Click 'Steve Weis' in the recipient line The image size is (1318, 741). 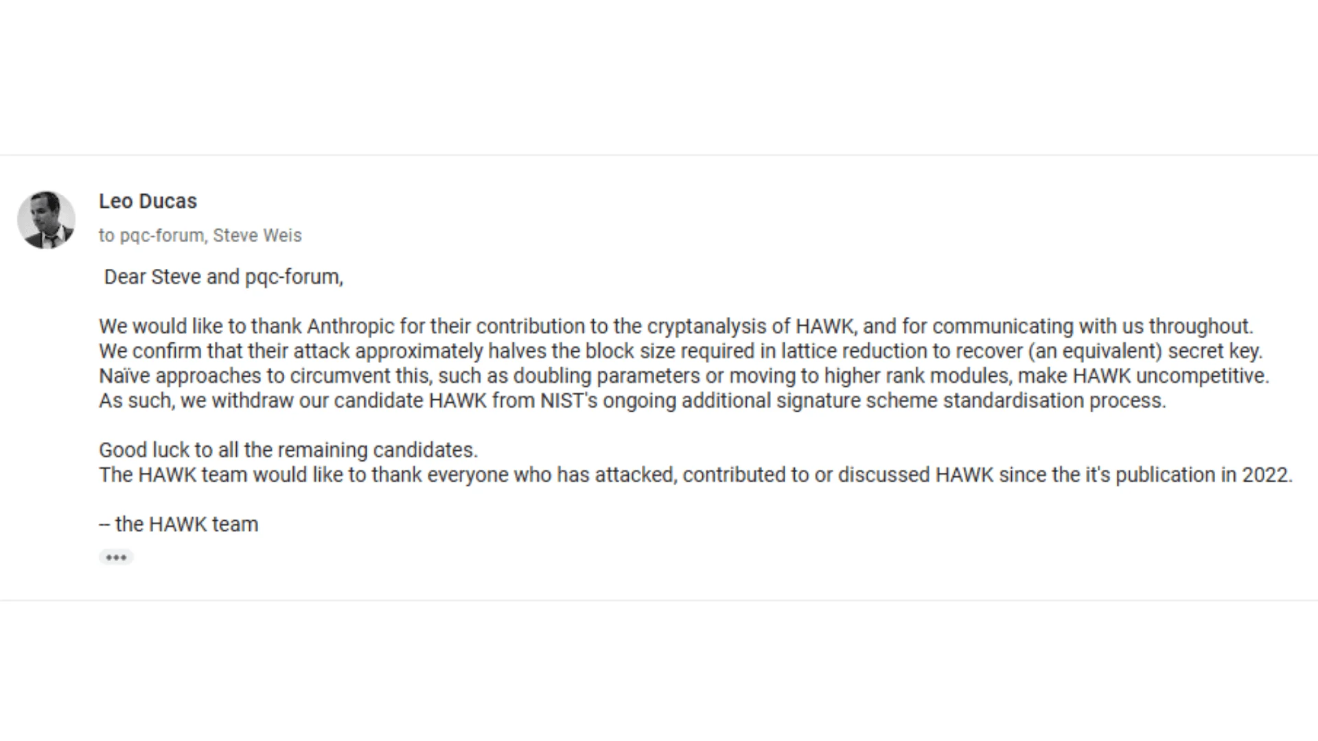[x=257, y=235]
